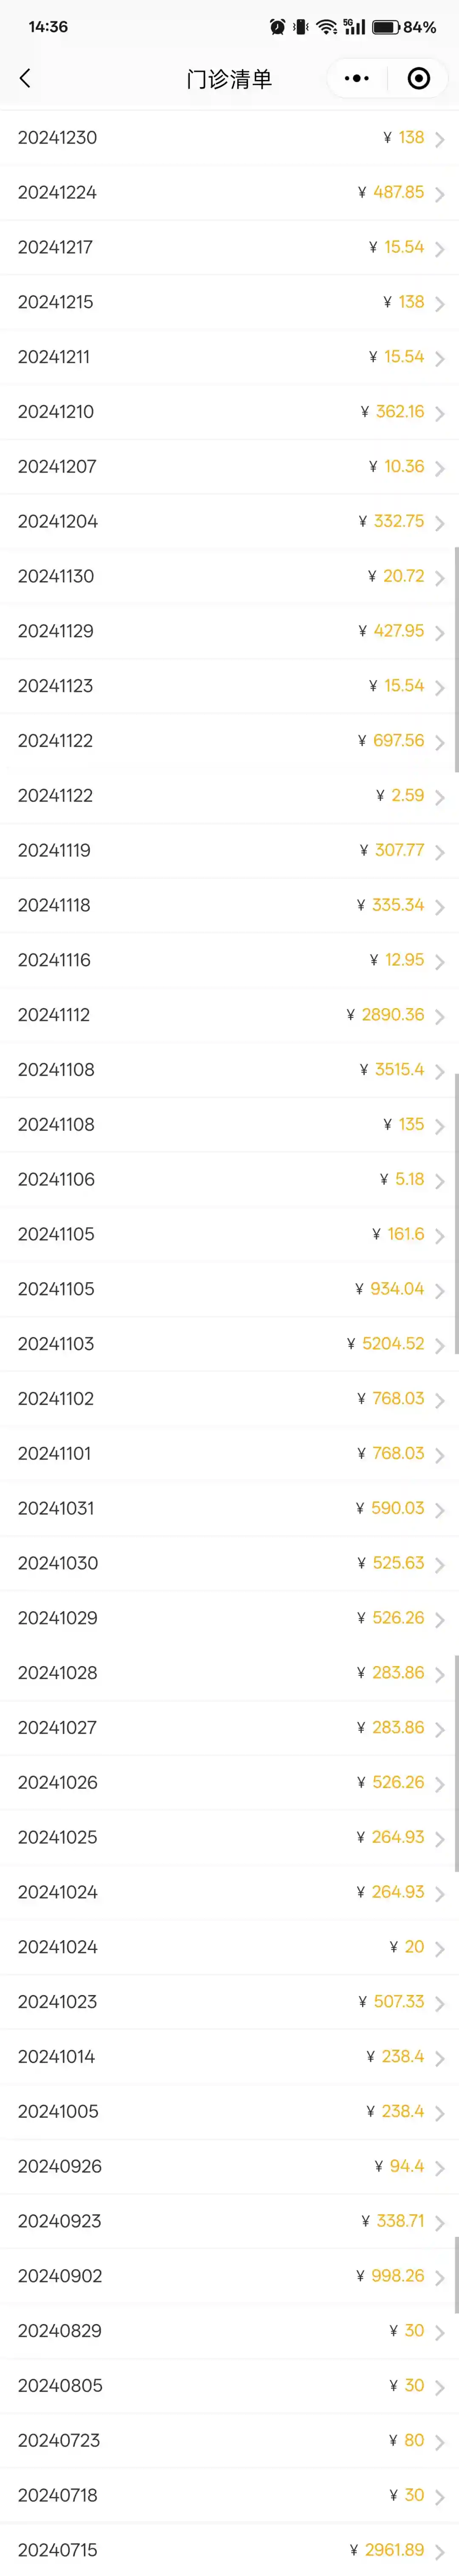Screen dimensions: 459x2576
Task: Tap the battery icon showing 84%
Action: pos(386,27)
